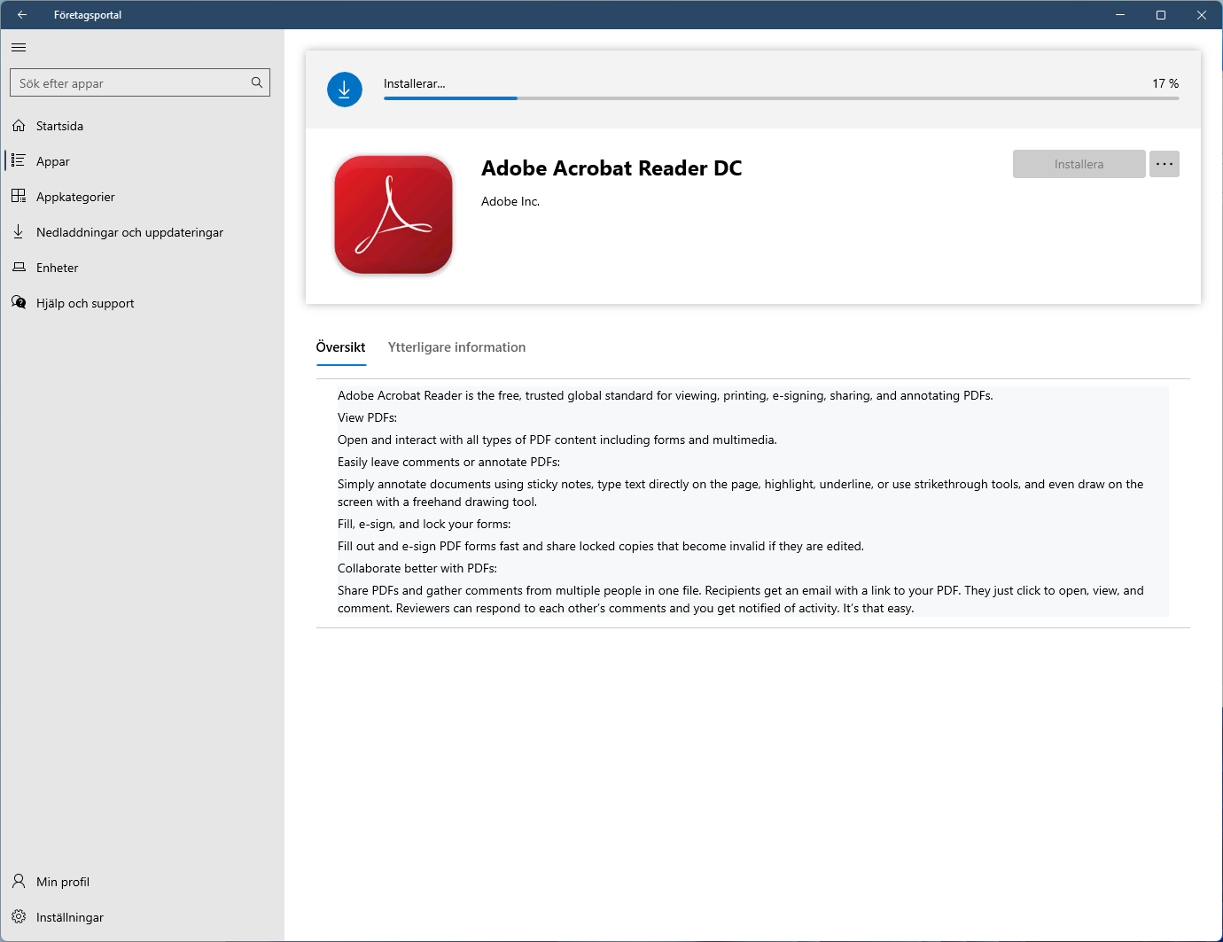
Task: Click 'Fill, e-sign, and lock your forms:' line
Action: click(x=425, y=524)
